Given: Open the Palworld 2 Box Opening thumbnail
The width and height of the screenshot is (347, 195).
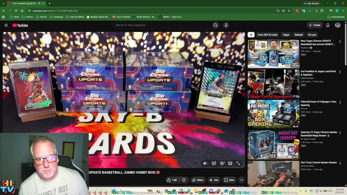Looking at the screenshot, I should [273, 114].
